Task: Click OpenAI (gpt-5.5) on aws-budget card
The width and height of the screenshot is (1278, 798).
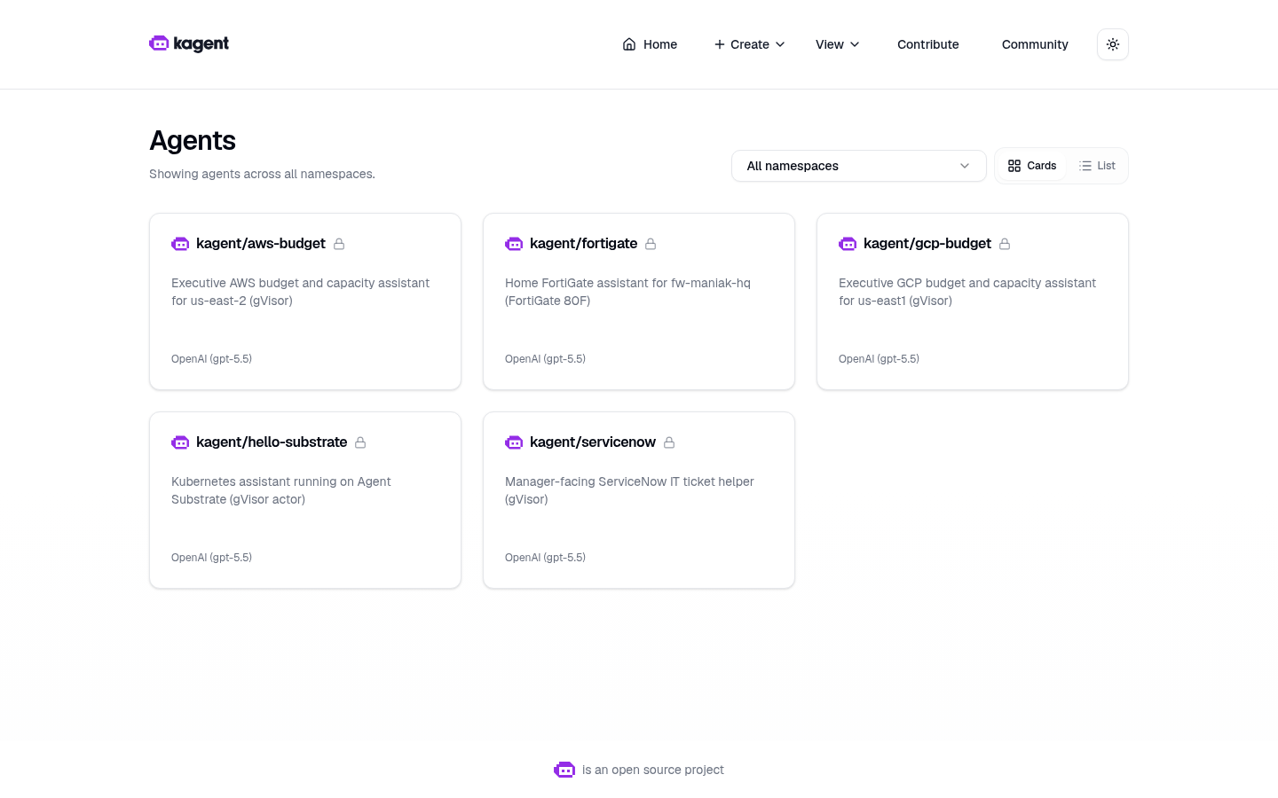Action: (211, 359)
